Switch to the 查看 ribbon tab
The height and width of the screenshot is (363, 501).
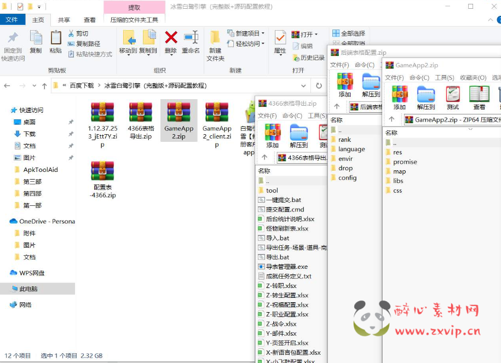coord(90,18)
